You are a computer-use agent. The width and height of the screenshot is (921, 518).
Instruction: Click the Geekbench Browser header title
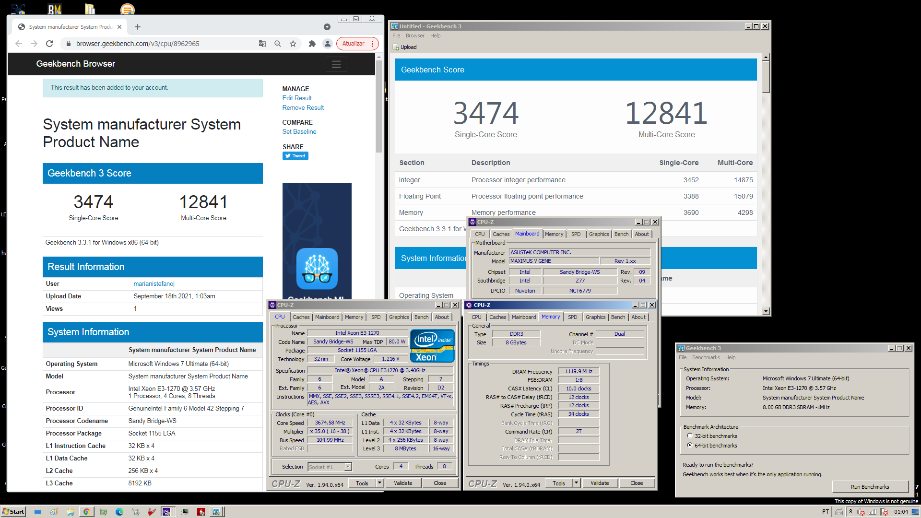pos(76,64)
